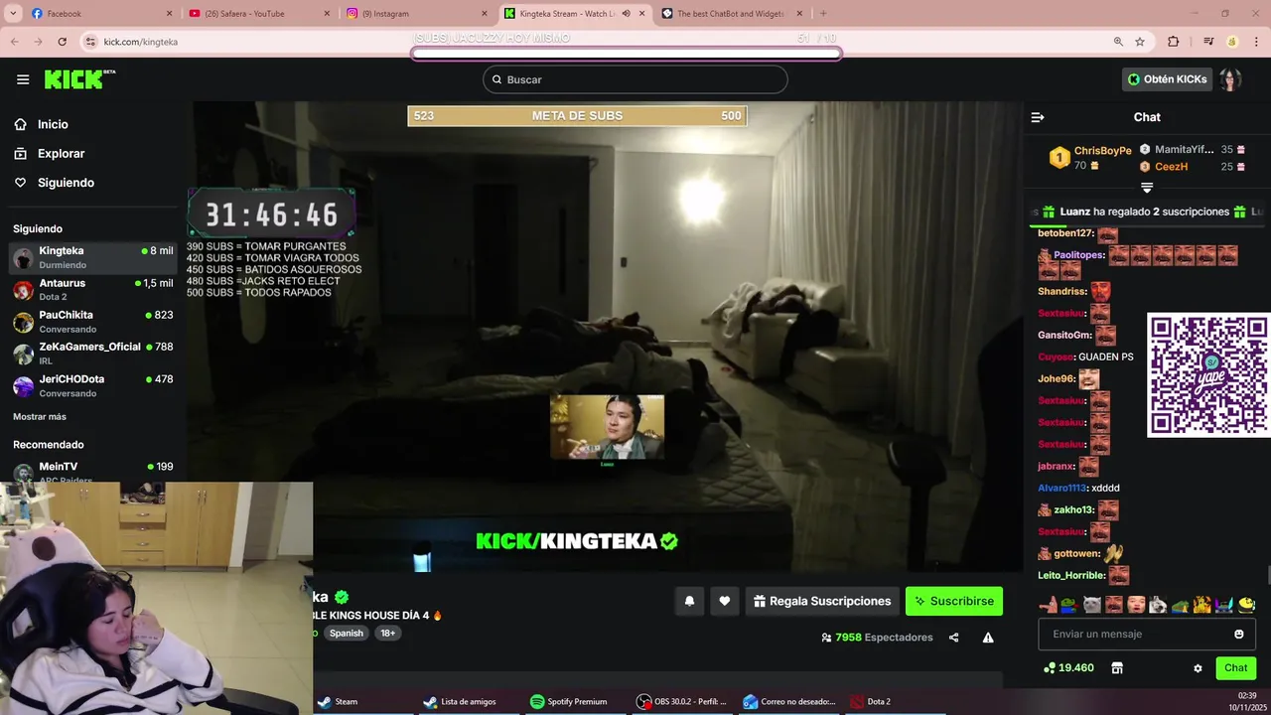Open a new browser tab
This screenshot has height=715, width=1271.
tap(822, 13)
